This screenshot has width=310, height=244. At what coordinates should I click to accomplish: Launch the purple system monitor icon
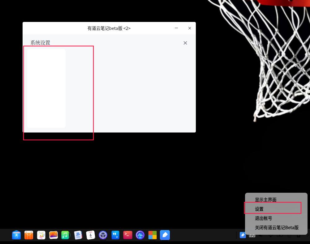140,235
